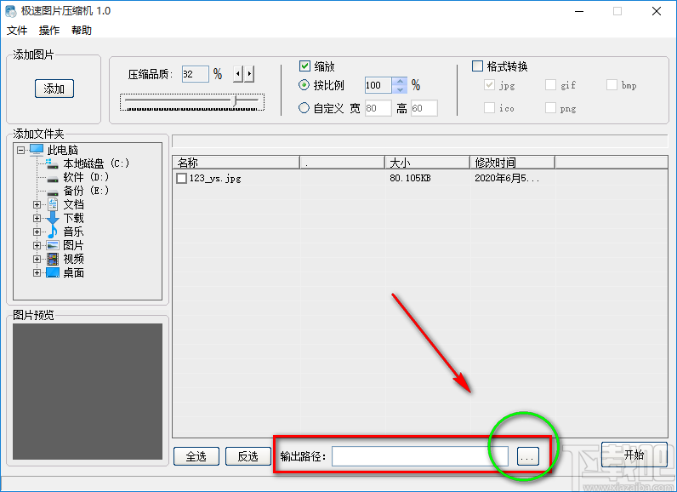The height and width of the screenshot is (492, 677).
Task: Collapse the 此电脑 tree node
Action: 20,151
